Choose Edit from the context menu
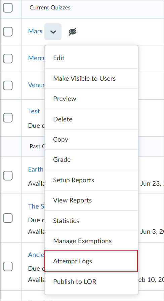The image size is (164, 301). 91,58
